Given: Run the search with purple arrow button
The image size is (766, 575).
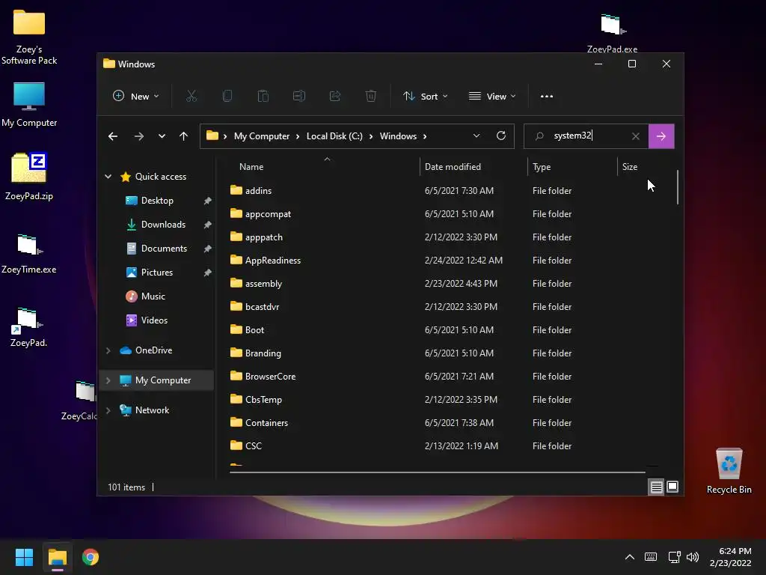Looking at the screenshot, I should [661, 136].
